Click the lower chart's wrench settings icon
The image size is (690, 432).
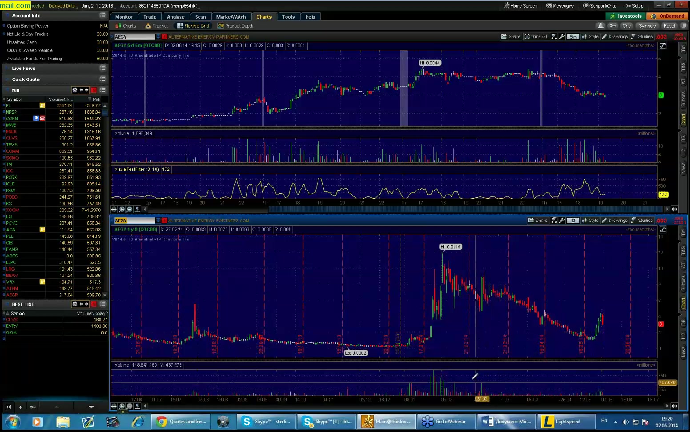[562, 220]
